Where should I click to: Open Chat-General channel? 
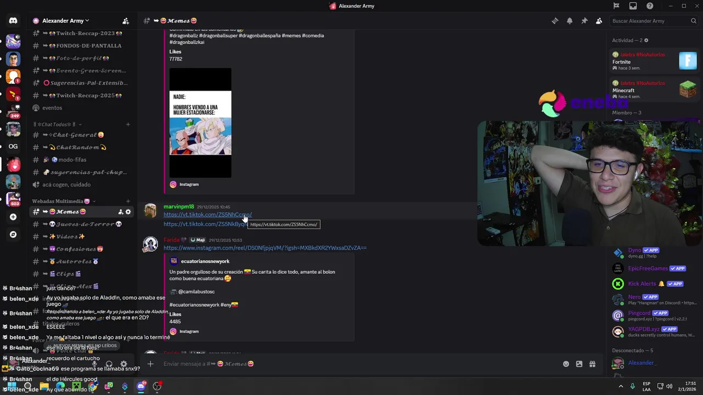coord(82,134)
